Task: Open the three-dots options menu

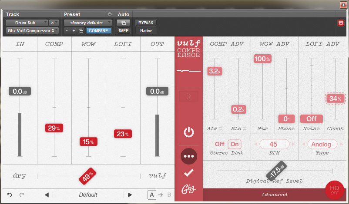Action: [189, 156]
